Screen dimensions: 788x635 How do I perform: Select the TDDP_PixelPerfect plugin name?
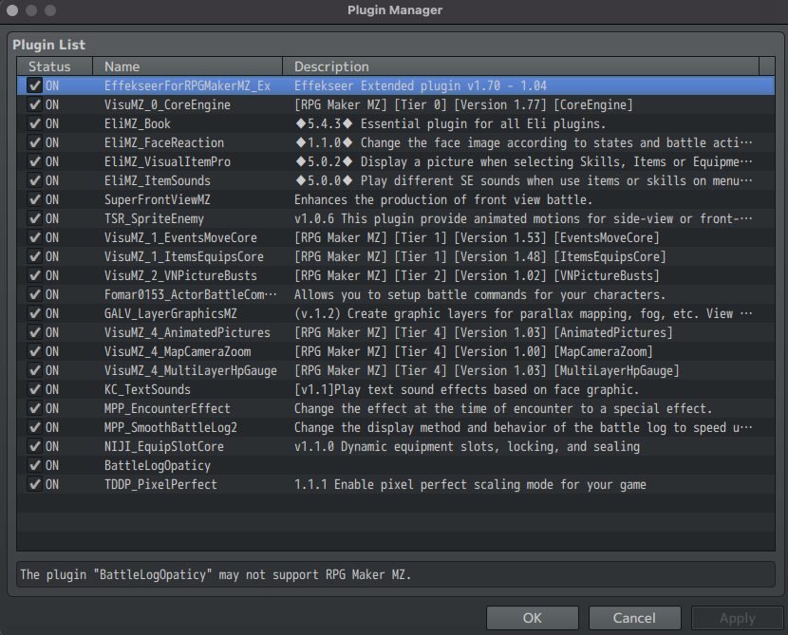[x=160, y=485]
